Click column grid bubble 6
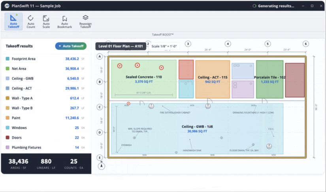The width and height of the screenshot is (326, 192). pyautogui.click(x=305, y=44)
